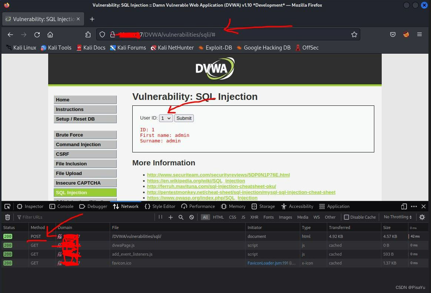Enable the Disable Cache checkbox
Image resolution: width=431 pixels, height=293 pixels.
[347, 217]
